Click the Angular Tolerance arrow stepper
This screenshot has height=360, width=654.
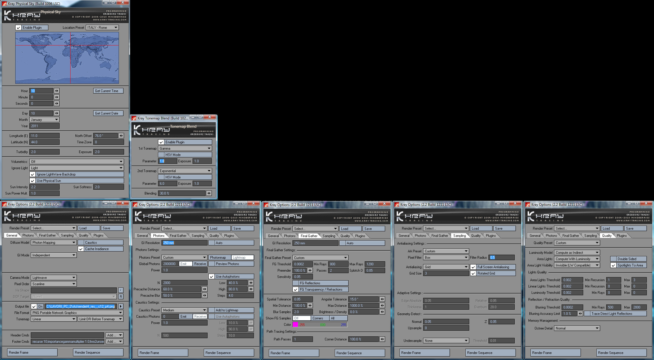[x=382, y=299]
